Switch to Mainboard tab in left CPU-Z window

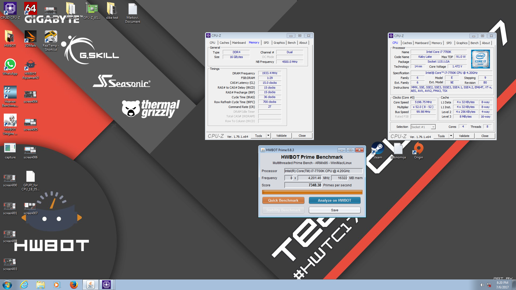239,43
